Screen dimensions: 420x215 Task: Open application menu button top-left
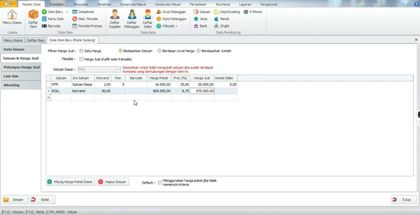click(x=9, y=4)
